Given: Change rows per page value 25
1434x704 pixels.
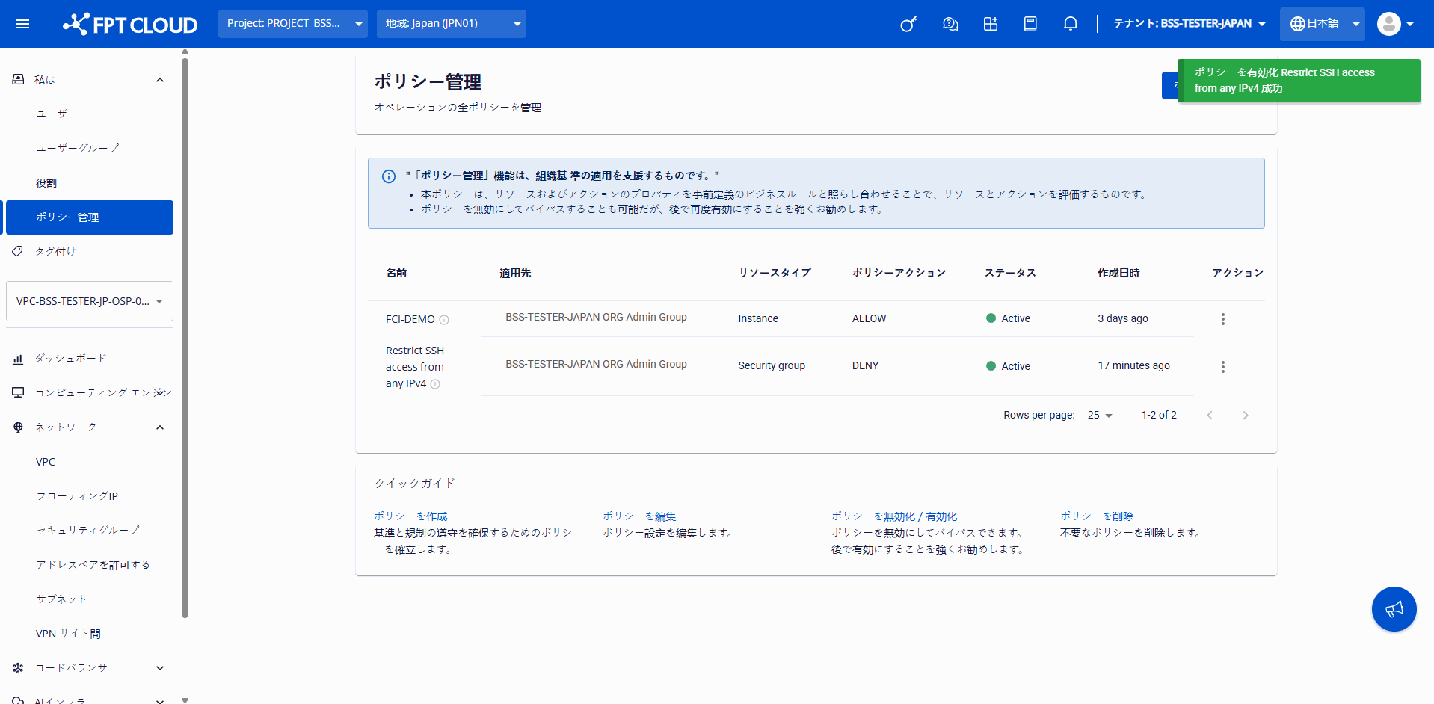Looking at the screenshot, I should point(1100,416).
